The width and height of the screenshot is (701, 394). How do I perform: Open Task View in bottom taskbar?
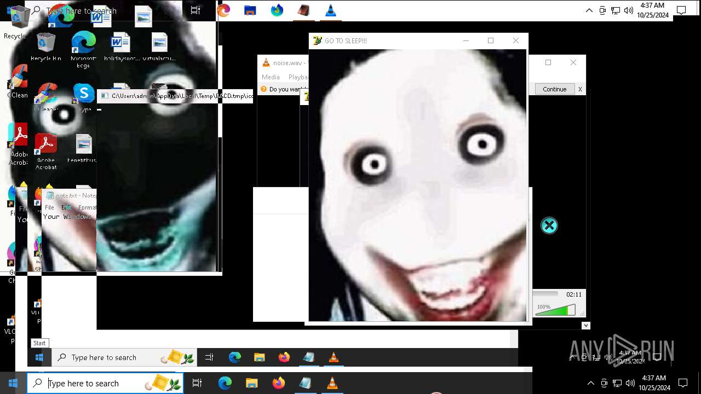tap(197, 383)
